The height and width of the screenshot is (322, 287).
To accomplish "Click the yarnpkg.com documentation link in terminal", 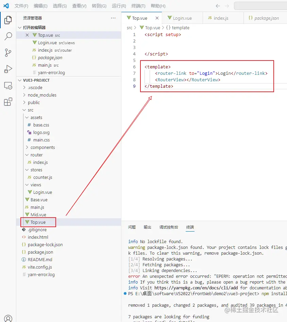I will (196, 288).
